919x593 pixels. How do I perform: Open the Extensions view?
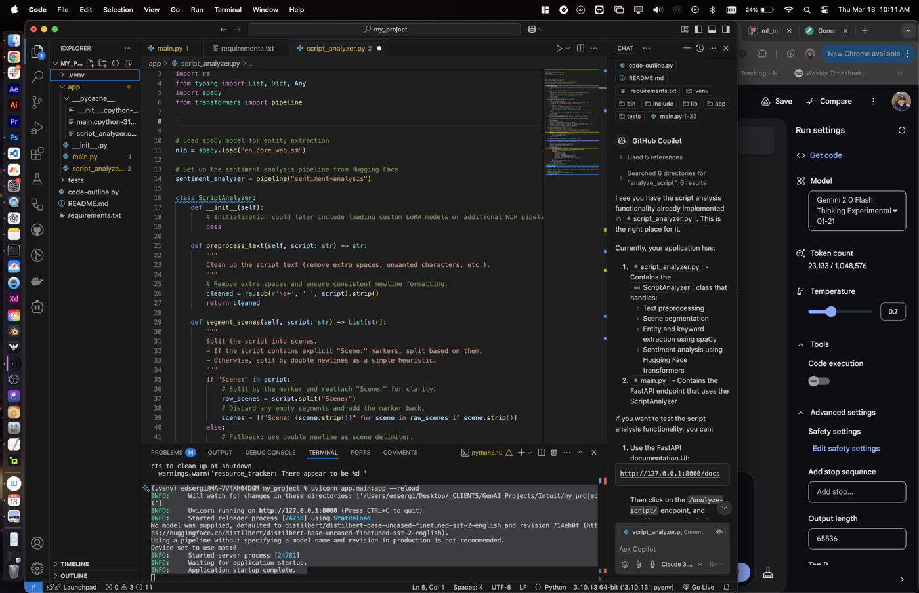pyautogui.click(x=37, y=153)
